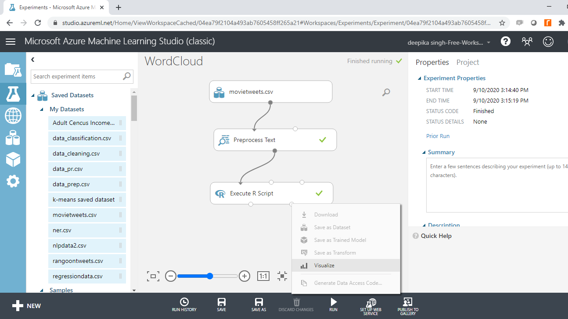Image resolution: width=568 pixels, height=319 pixels.
Task: Open the Trained Models cube icon
Action: tap(13, 159)
